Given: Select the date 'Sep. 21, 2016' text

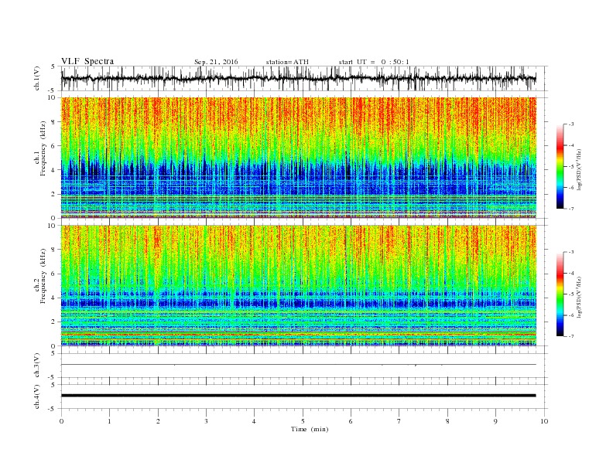Looking at the screenshot, I should tap(216, 62).
